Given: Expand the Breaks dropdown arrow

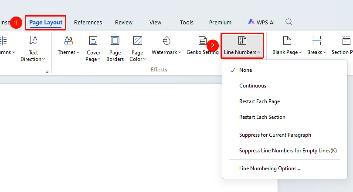Looking at the screenshot, I should click(x=325, y=52).
